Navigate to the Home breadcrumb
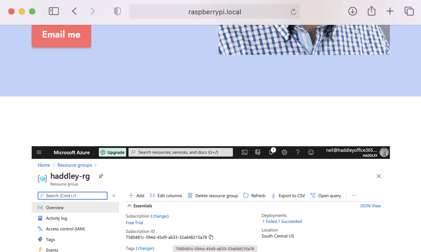This screenshot has width=421, height=252. (44, 165)
